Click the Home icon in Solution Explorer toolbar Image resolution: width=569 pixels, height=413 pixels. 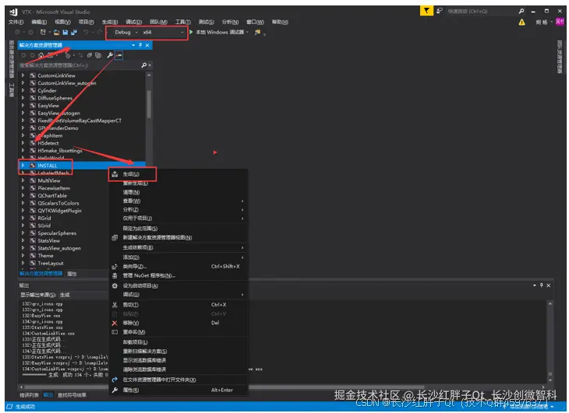[41, 55]
